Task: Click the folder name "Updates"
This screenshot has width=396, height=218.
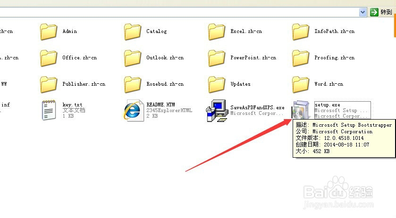Action: [240, 84]
